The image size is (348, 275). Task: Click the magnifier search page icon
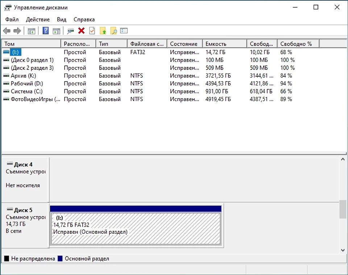[113, 31]
